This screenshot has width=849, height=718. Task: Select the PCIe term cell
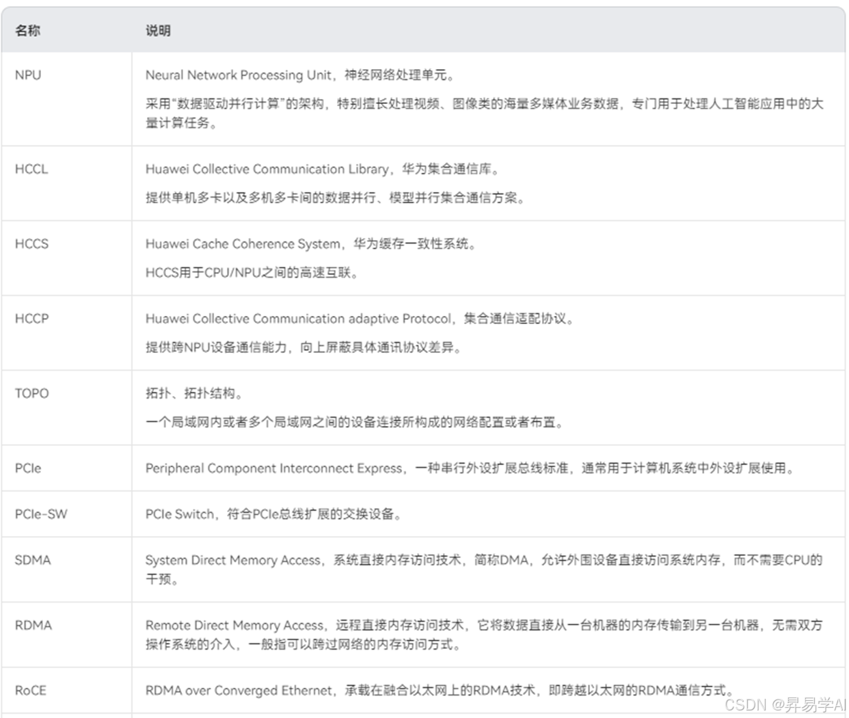point(26,468)
